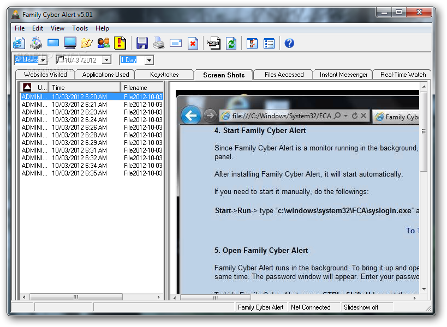Sort by the Filename column header

click(142, 87)
